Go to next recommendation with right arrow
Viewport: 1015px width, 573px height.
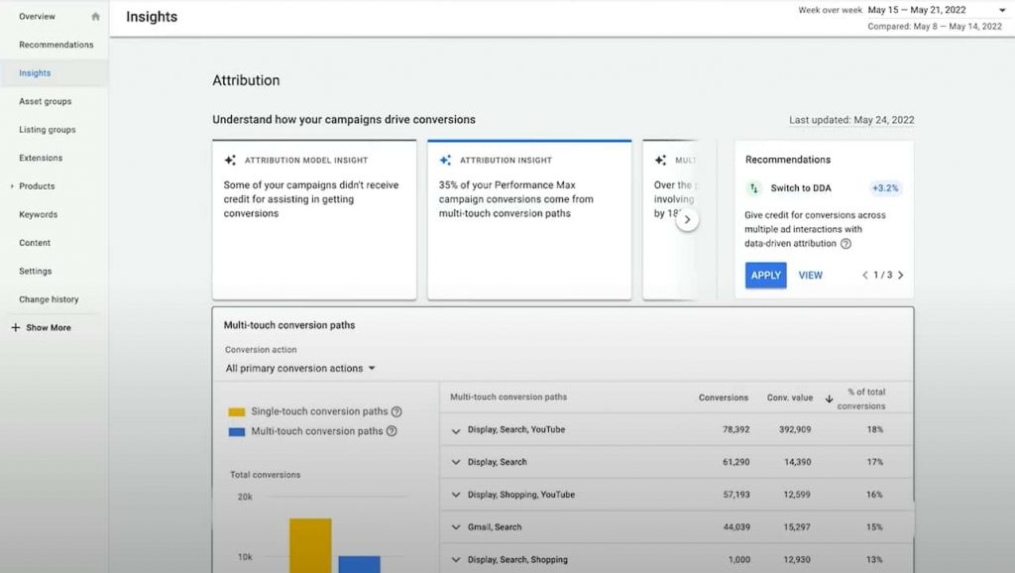900,276
